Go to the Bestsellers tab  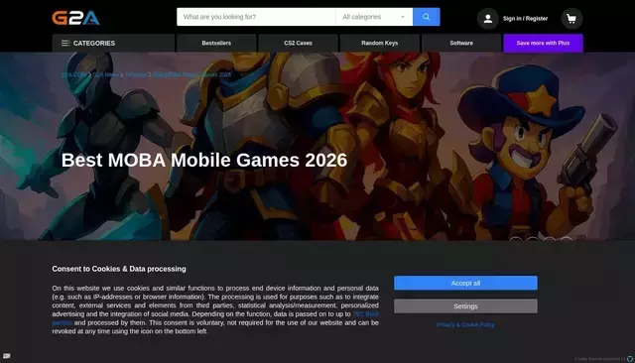216,43
